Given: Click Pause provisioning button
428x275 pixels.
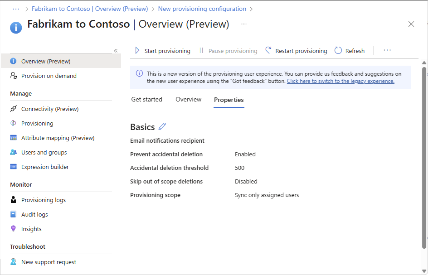Looking at the screenshot, I should pyautogui.click(x=228, y=51).
